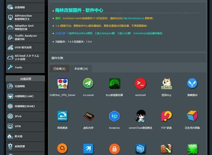
Task: Open the P2P 穿透 app icon
Action: coord(167,116)
